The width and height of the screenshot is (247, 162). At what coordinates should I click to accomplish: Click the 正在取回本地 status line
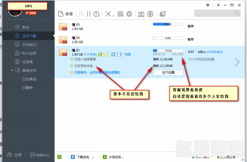[x=84, y=66]
